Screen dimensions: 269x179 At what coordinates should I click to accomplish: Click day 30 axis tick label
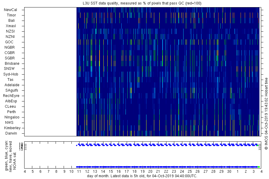pyautogui.click(x=229, y=172)
